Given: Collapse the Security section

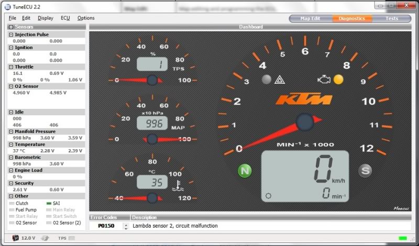Looking at the screenshot, I should (x=11, y=183).
